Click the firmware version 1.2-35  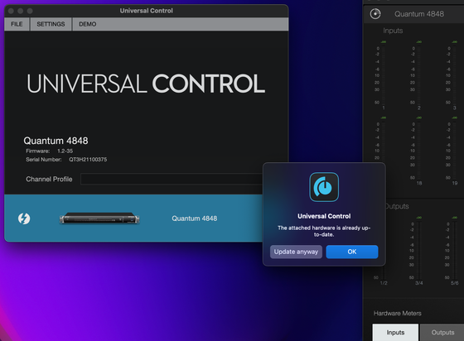tap(65, 151)
